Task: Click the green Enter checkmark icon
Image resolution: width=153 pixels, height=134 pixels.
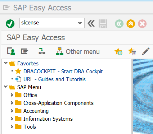Action: point(10,24)
